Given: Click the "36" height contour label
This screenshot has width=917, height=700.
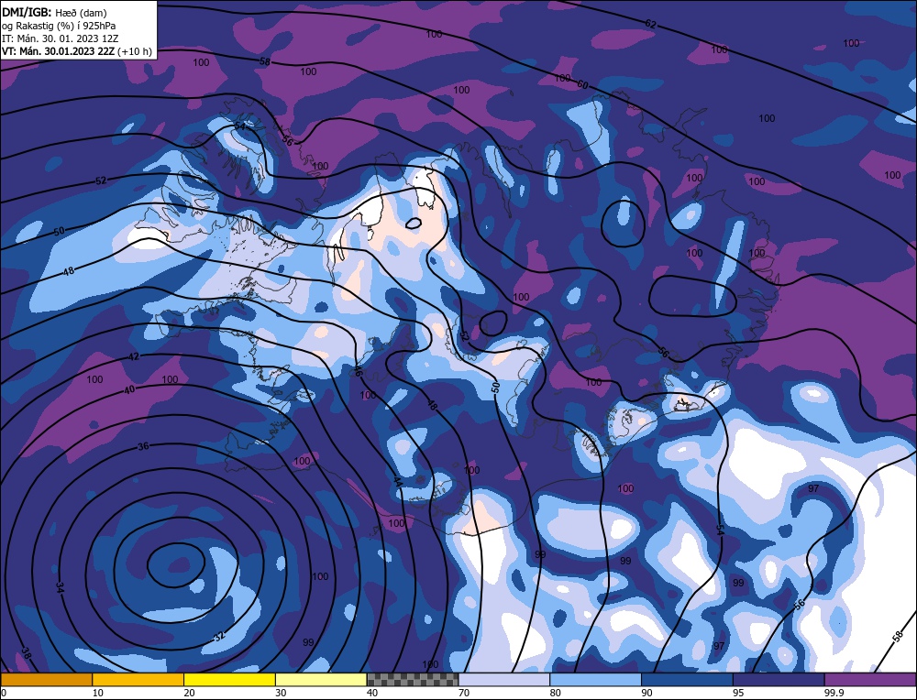Looking at the screenshot, I should (143, 446).
